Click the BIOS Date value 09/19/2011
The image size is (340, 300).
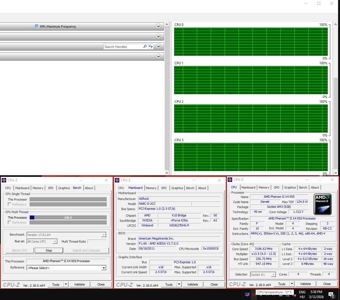pos(157,248)
